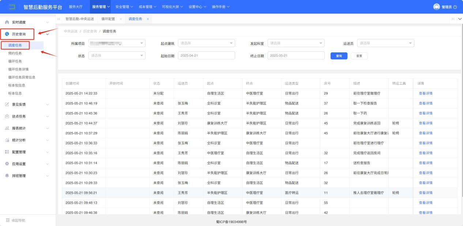Click the power logout icon beside 管理员
The height and width of the screenshot is (226, 463).
(x=455, y=7)
